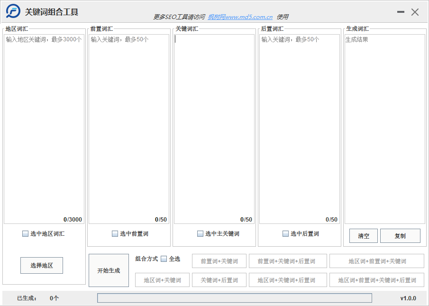Pick the 关键词+后置词 combination
The width and height of the screenshot is (429, 306).
click(x=219, y=280)
